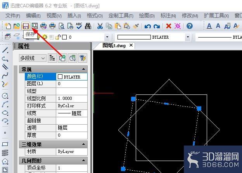The width and height of the screenshot is (242, 173).
Task: Run ABC spell check
Action: click(x=79, y=26)
